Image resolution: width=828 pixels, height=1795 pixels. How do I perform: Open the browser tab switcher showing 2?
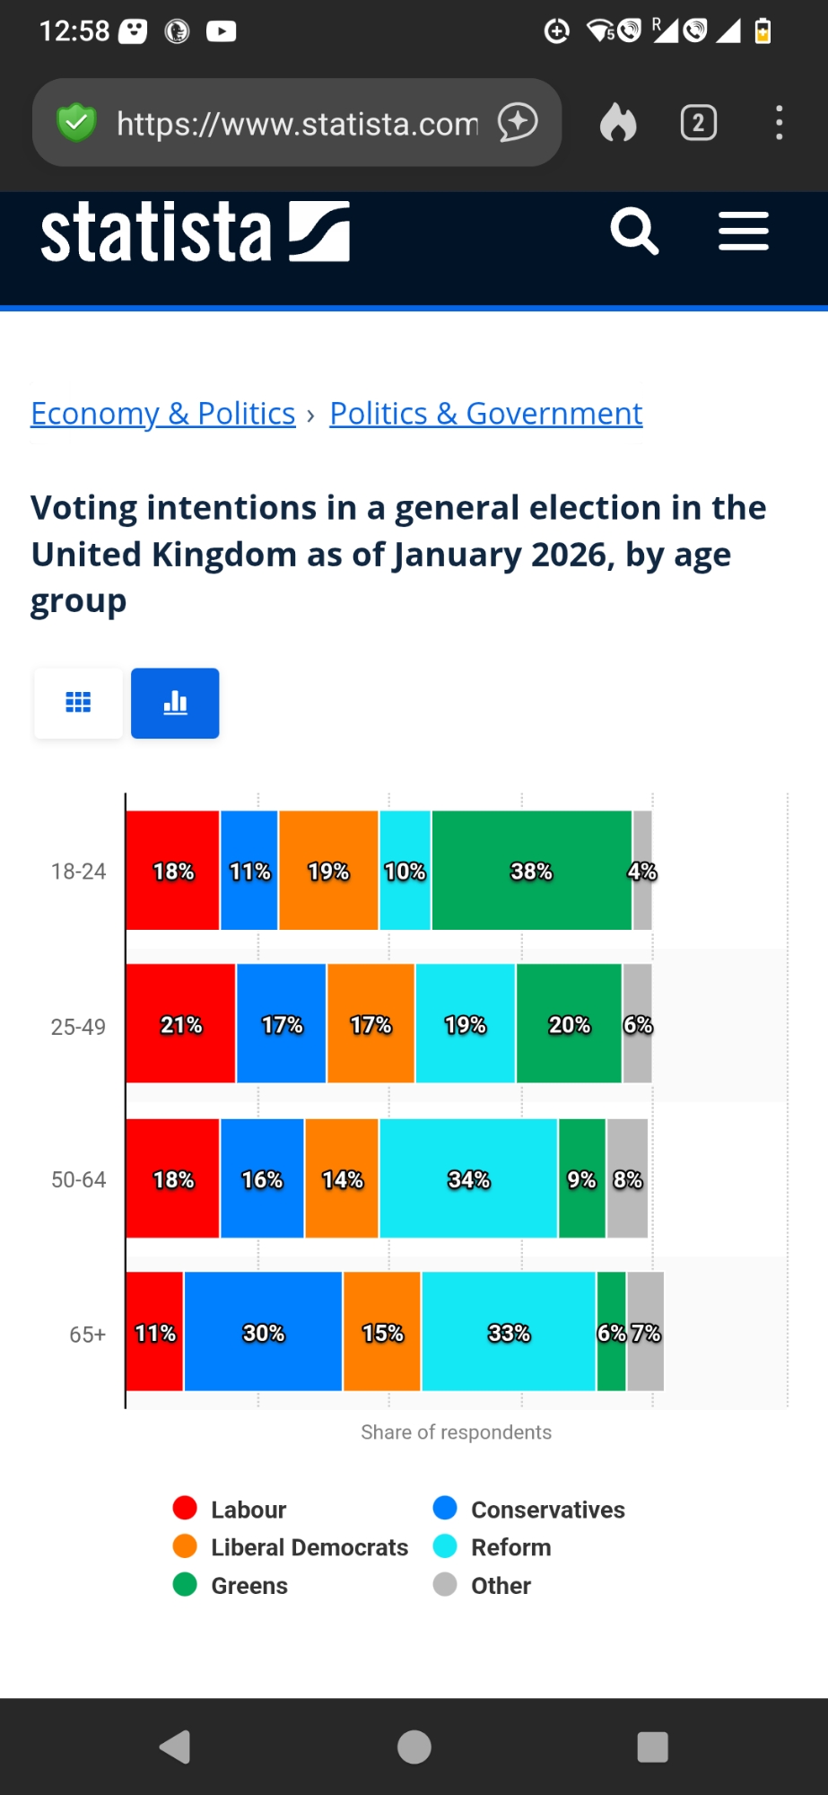(698, 123)
